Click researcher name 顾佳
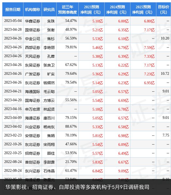Screen dimensions: 171x195 pyautogui.click(x=51, y=153)
